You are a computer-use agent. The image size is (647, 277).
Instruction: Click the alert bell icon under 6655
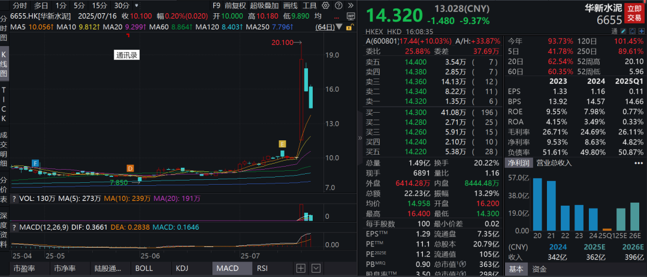coord(632,31)
